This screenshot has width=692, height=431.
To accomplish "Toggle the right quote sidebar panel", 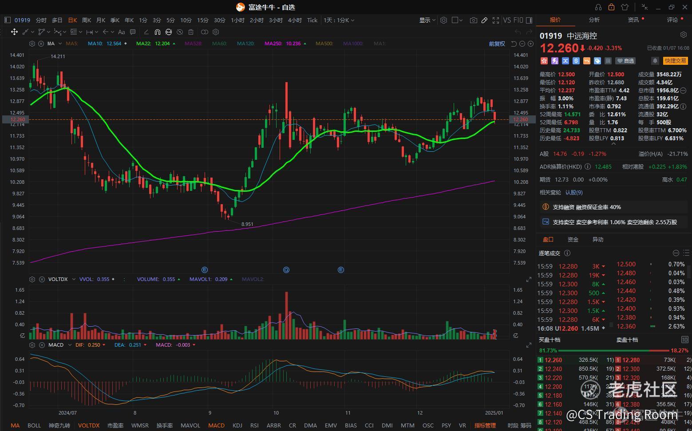I will click(x=529, y=20).
